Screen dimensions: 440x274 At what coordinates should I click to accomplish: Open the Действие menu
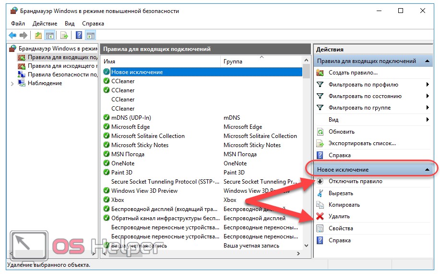click(x=45, y=23)
